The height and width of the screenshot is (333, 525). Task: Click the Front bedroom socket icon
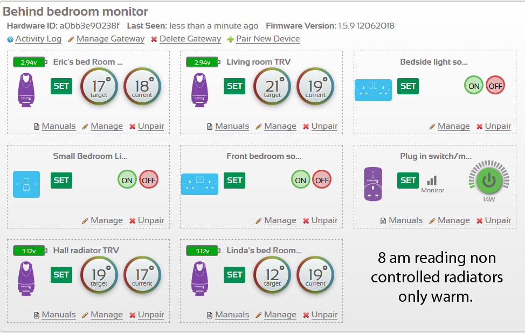click(x=199, y=184)
